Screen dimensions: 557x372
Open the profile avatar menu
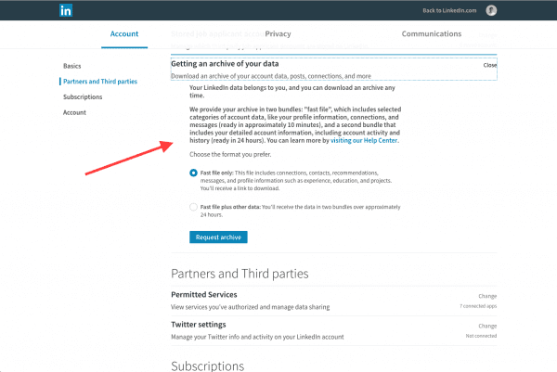(491, 10)
